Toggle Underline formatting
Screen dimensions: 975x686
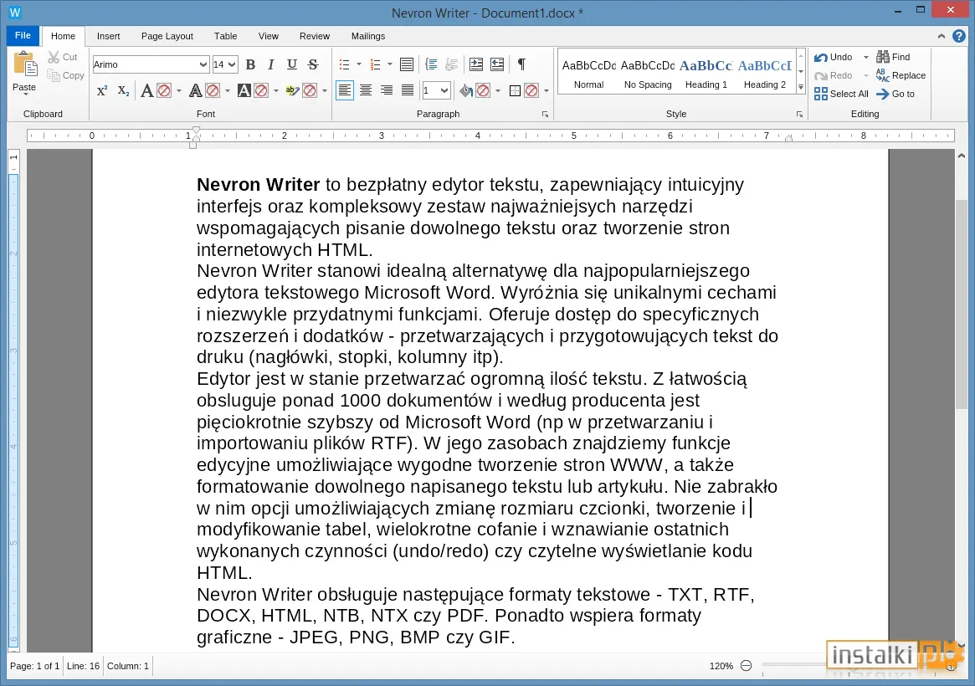(291, 64)
